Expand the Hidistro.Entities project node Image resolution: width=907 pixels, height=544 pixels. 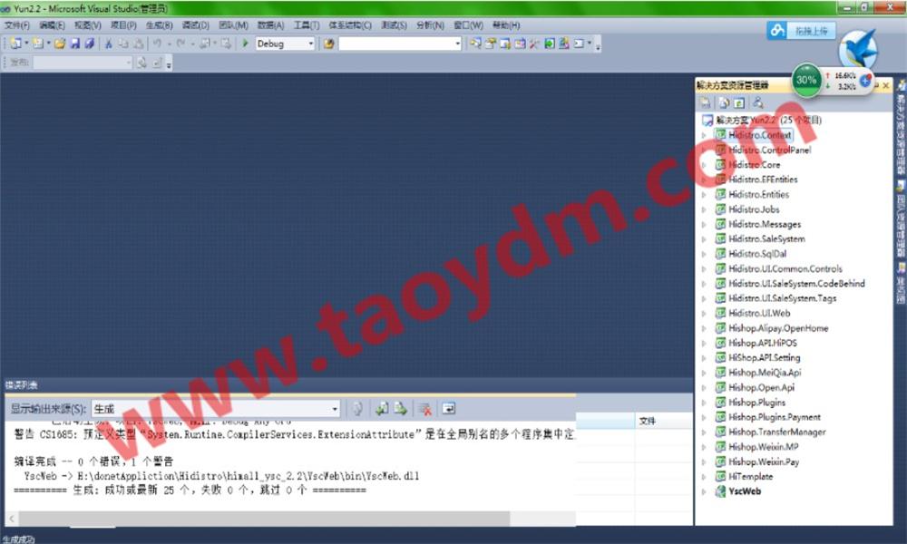(x=704, y=195)
